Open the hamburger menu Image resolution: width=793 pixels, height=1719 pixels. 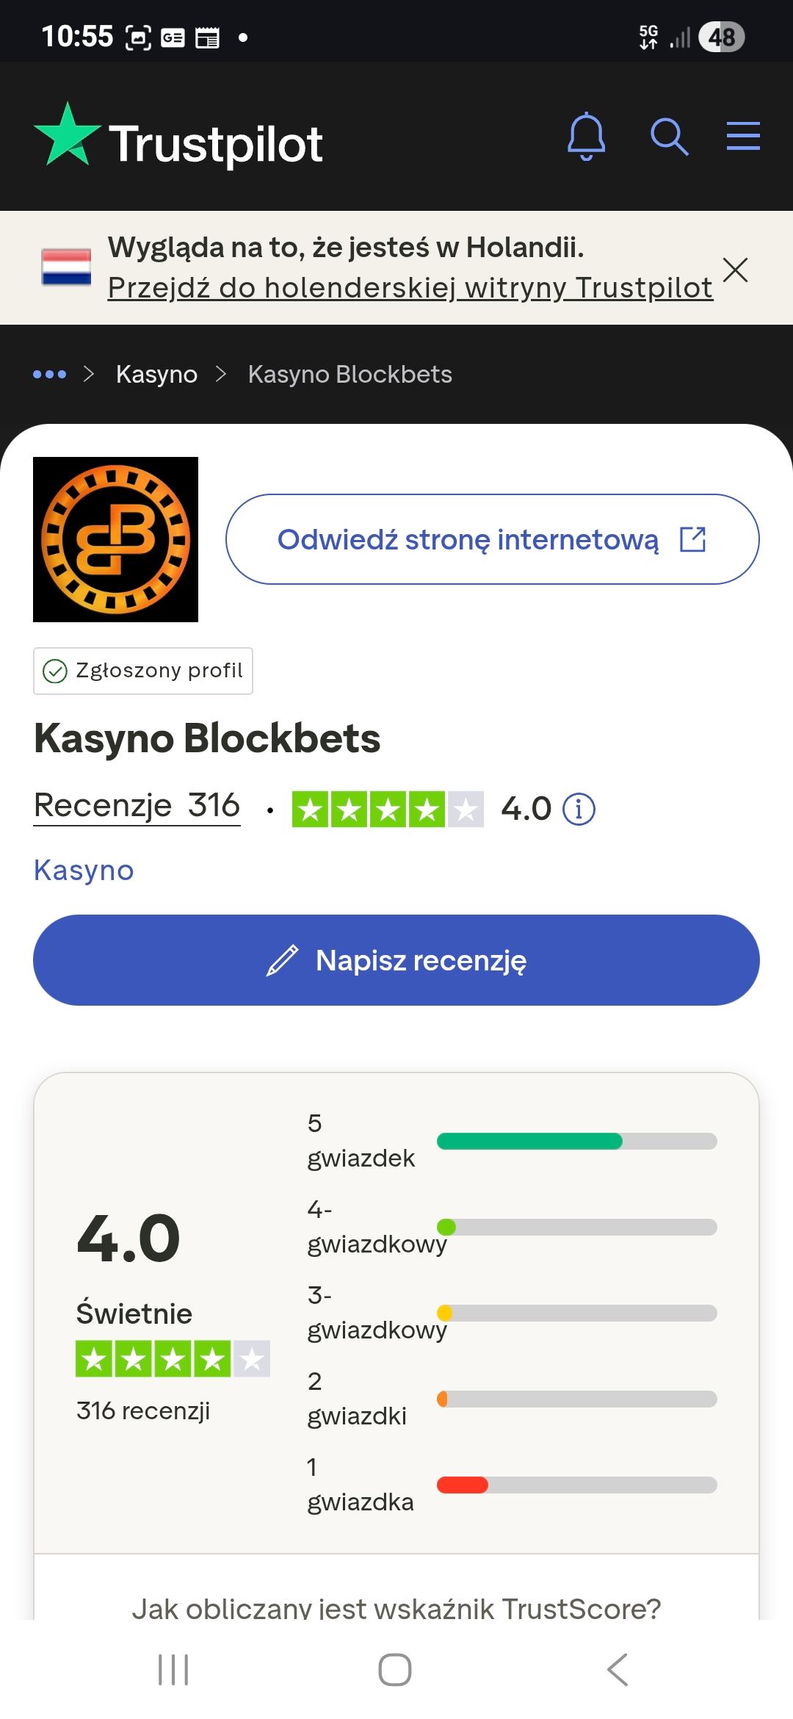click(x=742, y=137)
